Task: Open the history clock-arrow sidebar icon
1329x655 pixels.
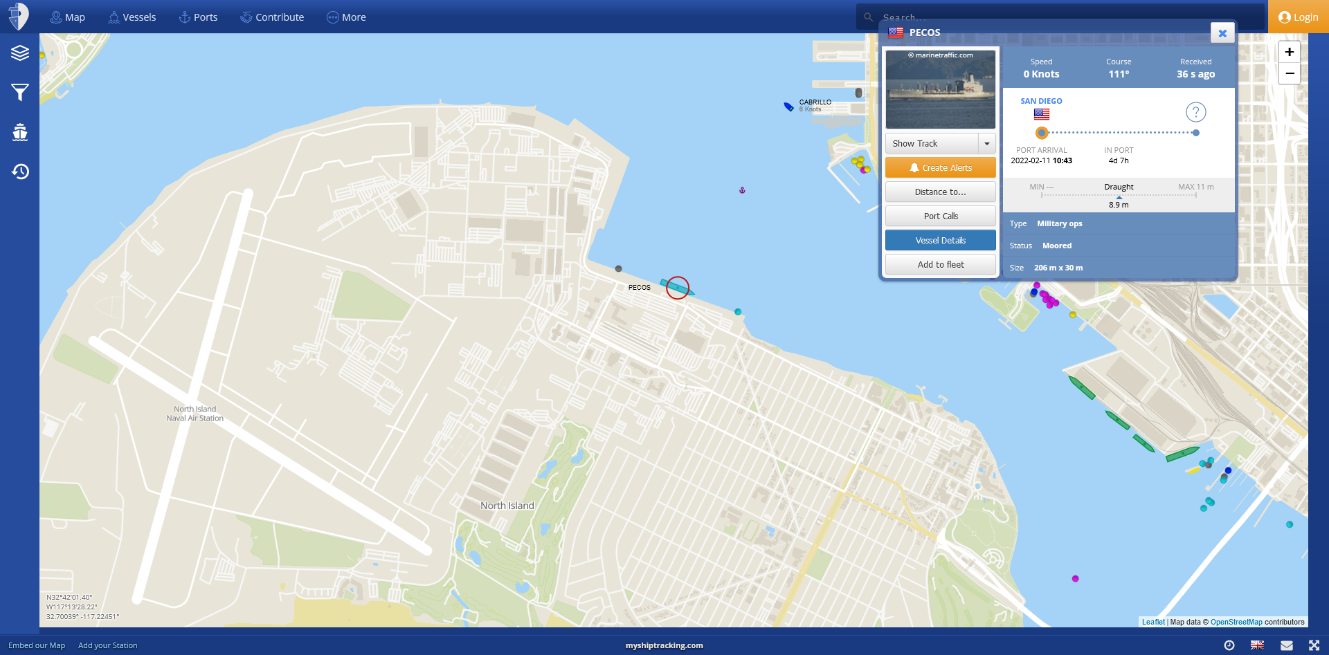Action: point(20,172)
